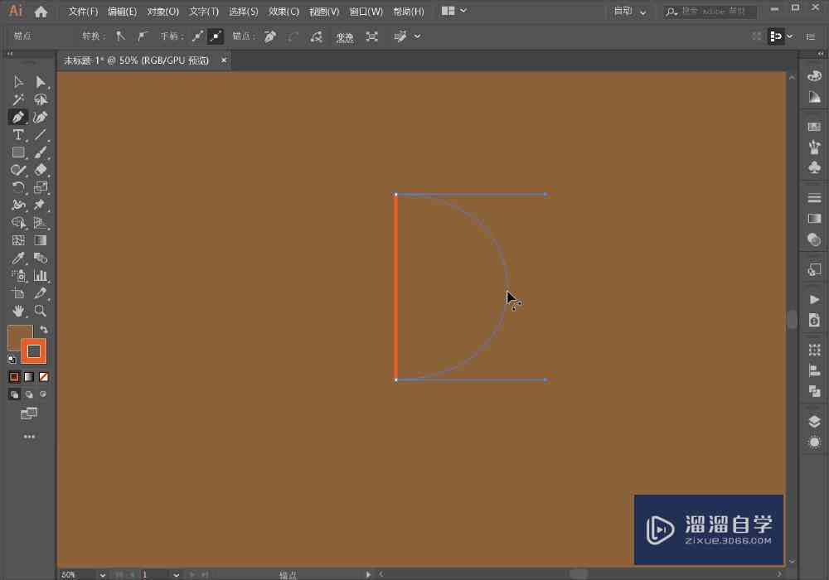829x580 pixels.
Task: Convert anchor point to smooth
Action: coord(143,36)
